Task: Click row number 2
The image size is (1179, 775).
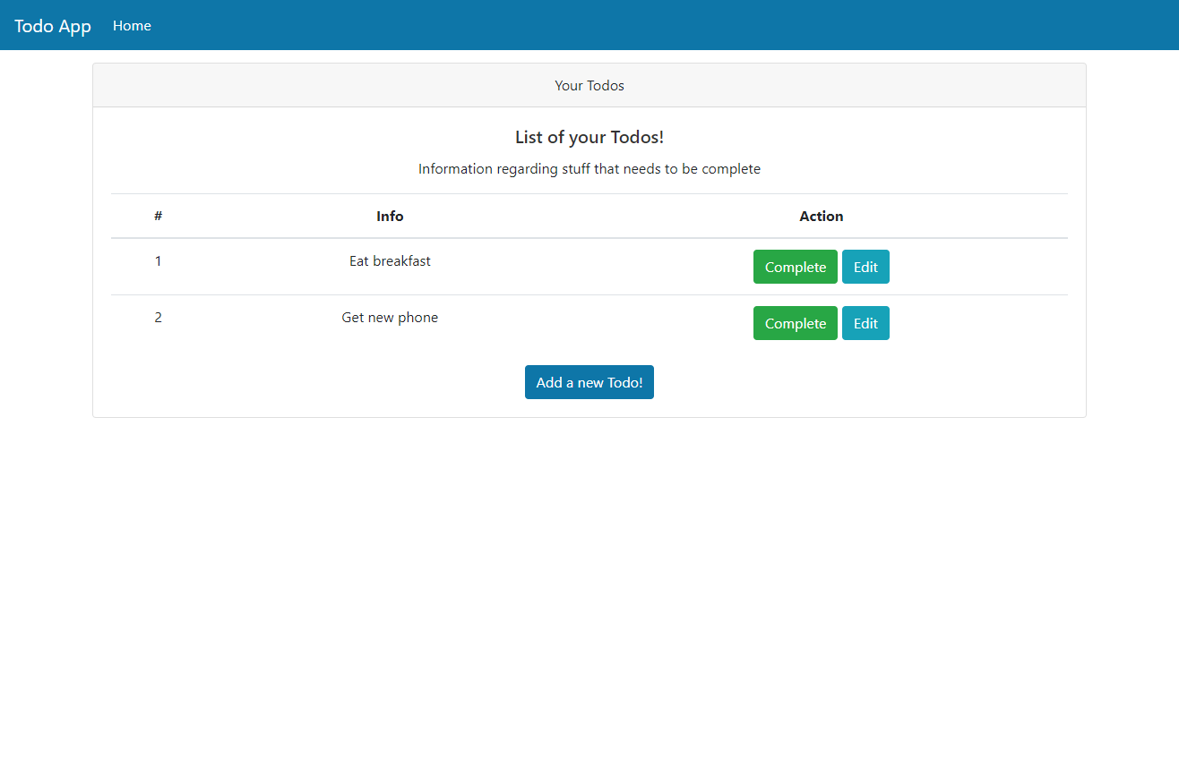Action: [x=158, y=317]
